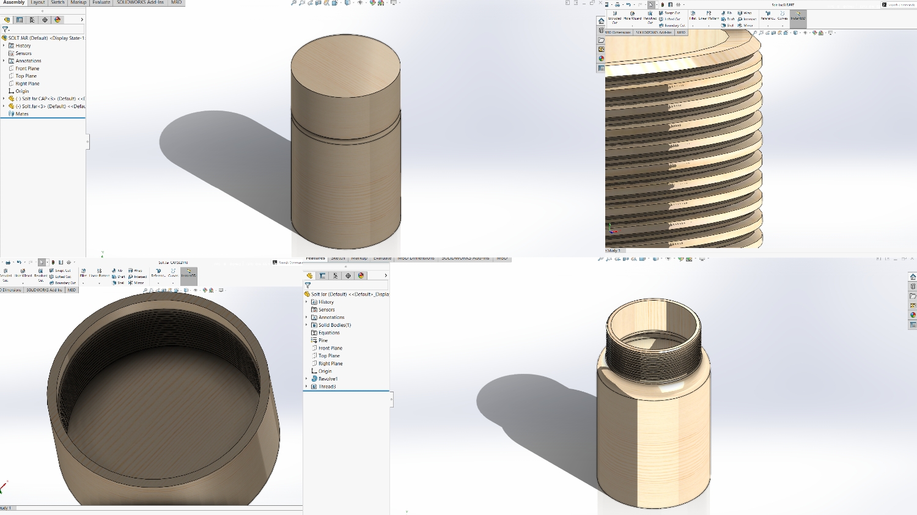The image size is (917, 515).
Task: Expand Solt Jar CAP<3> component in assembly tree
Action: pyautogui.click(x=4, y=98)
